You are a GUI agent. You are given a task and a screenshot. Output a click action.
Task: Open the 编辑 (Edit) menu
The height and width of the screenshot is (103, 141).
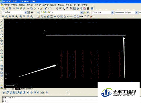14,5
